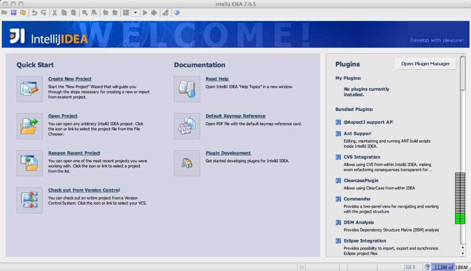Viewport: 471px width, 271px height.
Task: Click the Cut scissors icon
Action: [x=55, y=12]
